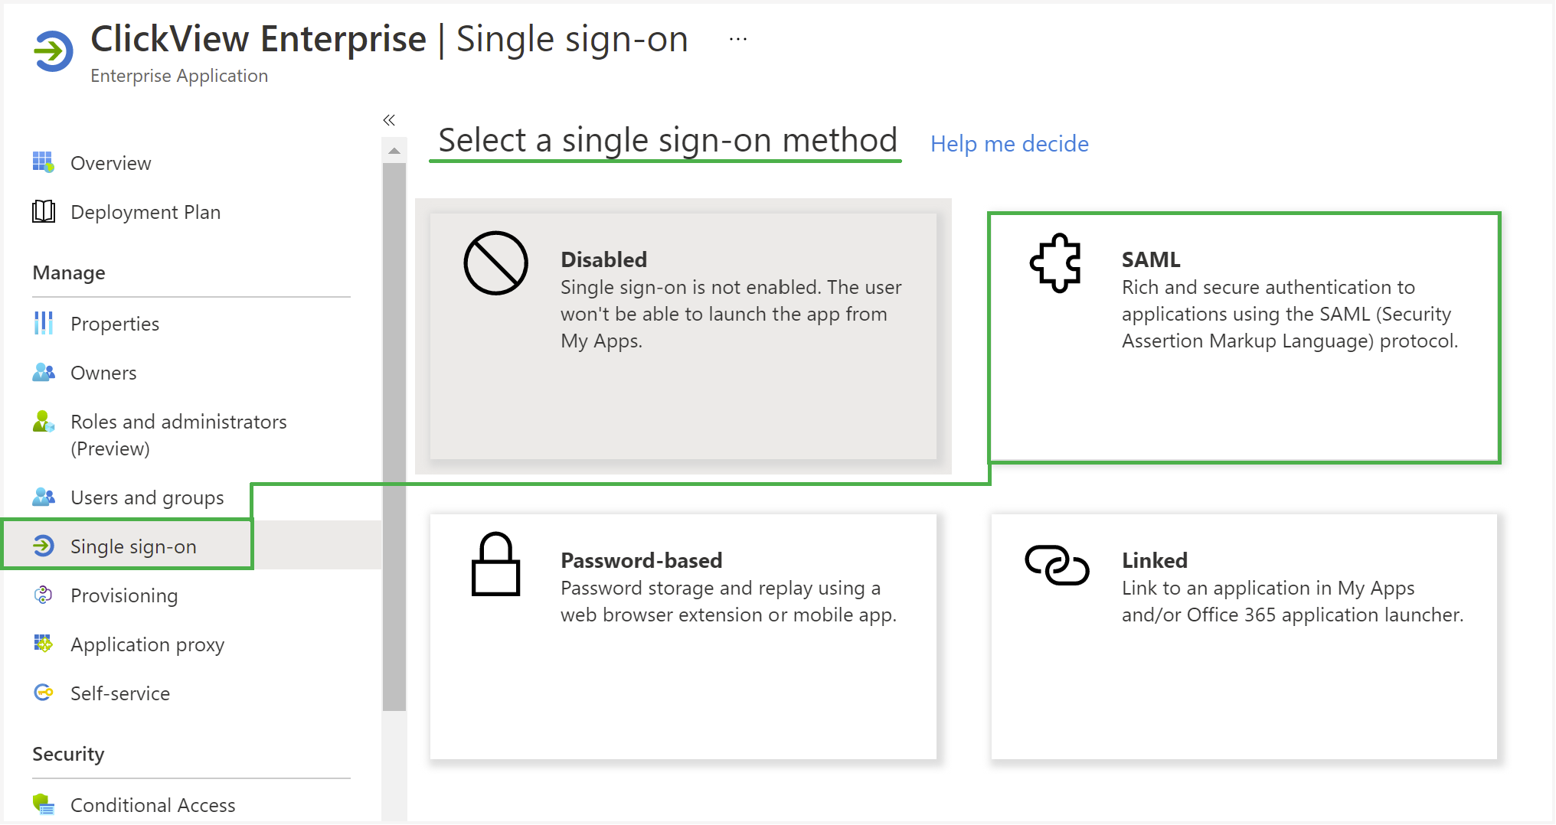Open Roles and administrators (Preview)
Image resolution: width=1556 pixels, height=825 pixels.
tap(178, 435)
